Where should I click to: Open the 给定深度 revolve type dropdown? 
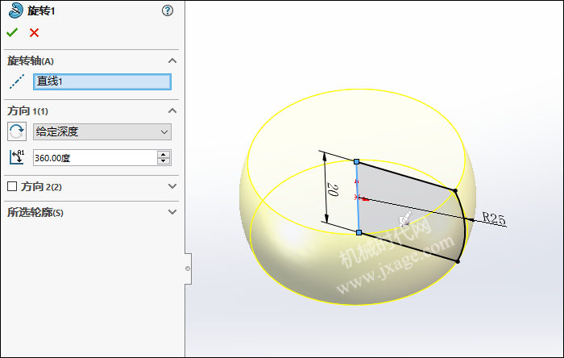click(x=102, y=131)
